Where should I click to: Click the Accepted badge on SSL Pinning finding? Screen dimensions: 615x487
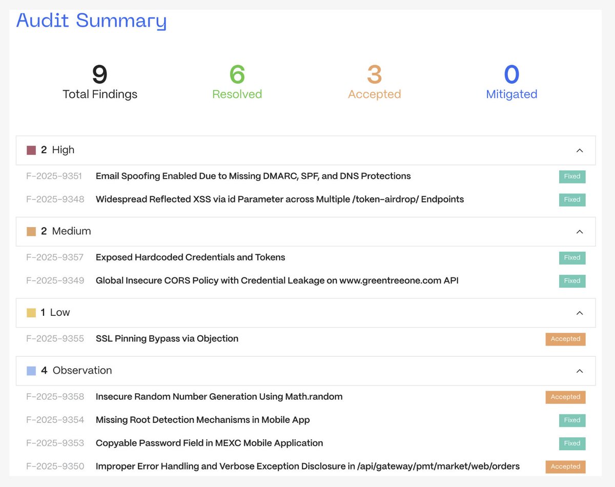point(565,339)
